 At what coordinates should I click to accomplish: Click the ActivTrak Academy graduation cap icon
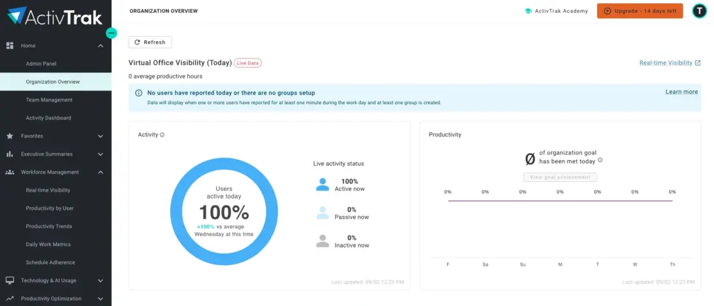528,11
